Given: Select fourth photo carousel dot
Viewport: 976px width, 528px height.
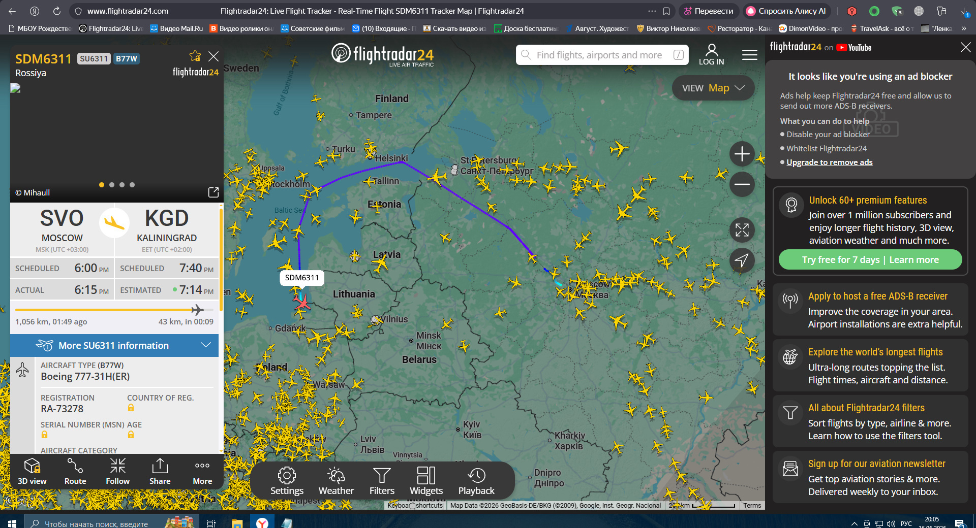Looking at the screenshot, I should [x=132, y=185].
